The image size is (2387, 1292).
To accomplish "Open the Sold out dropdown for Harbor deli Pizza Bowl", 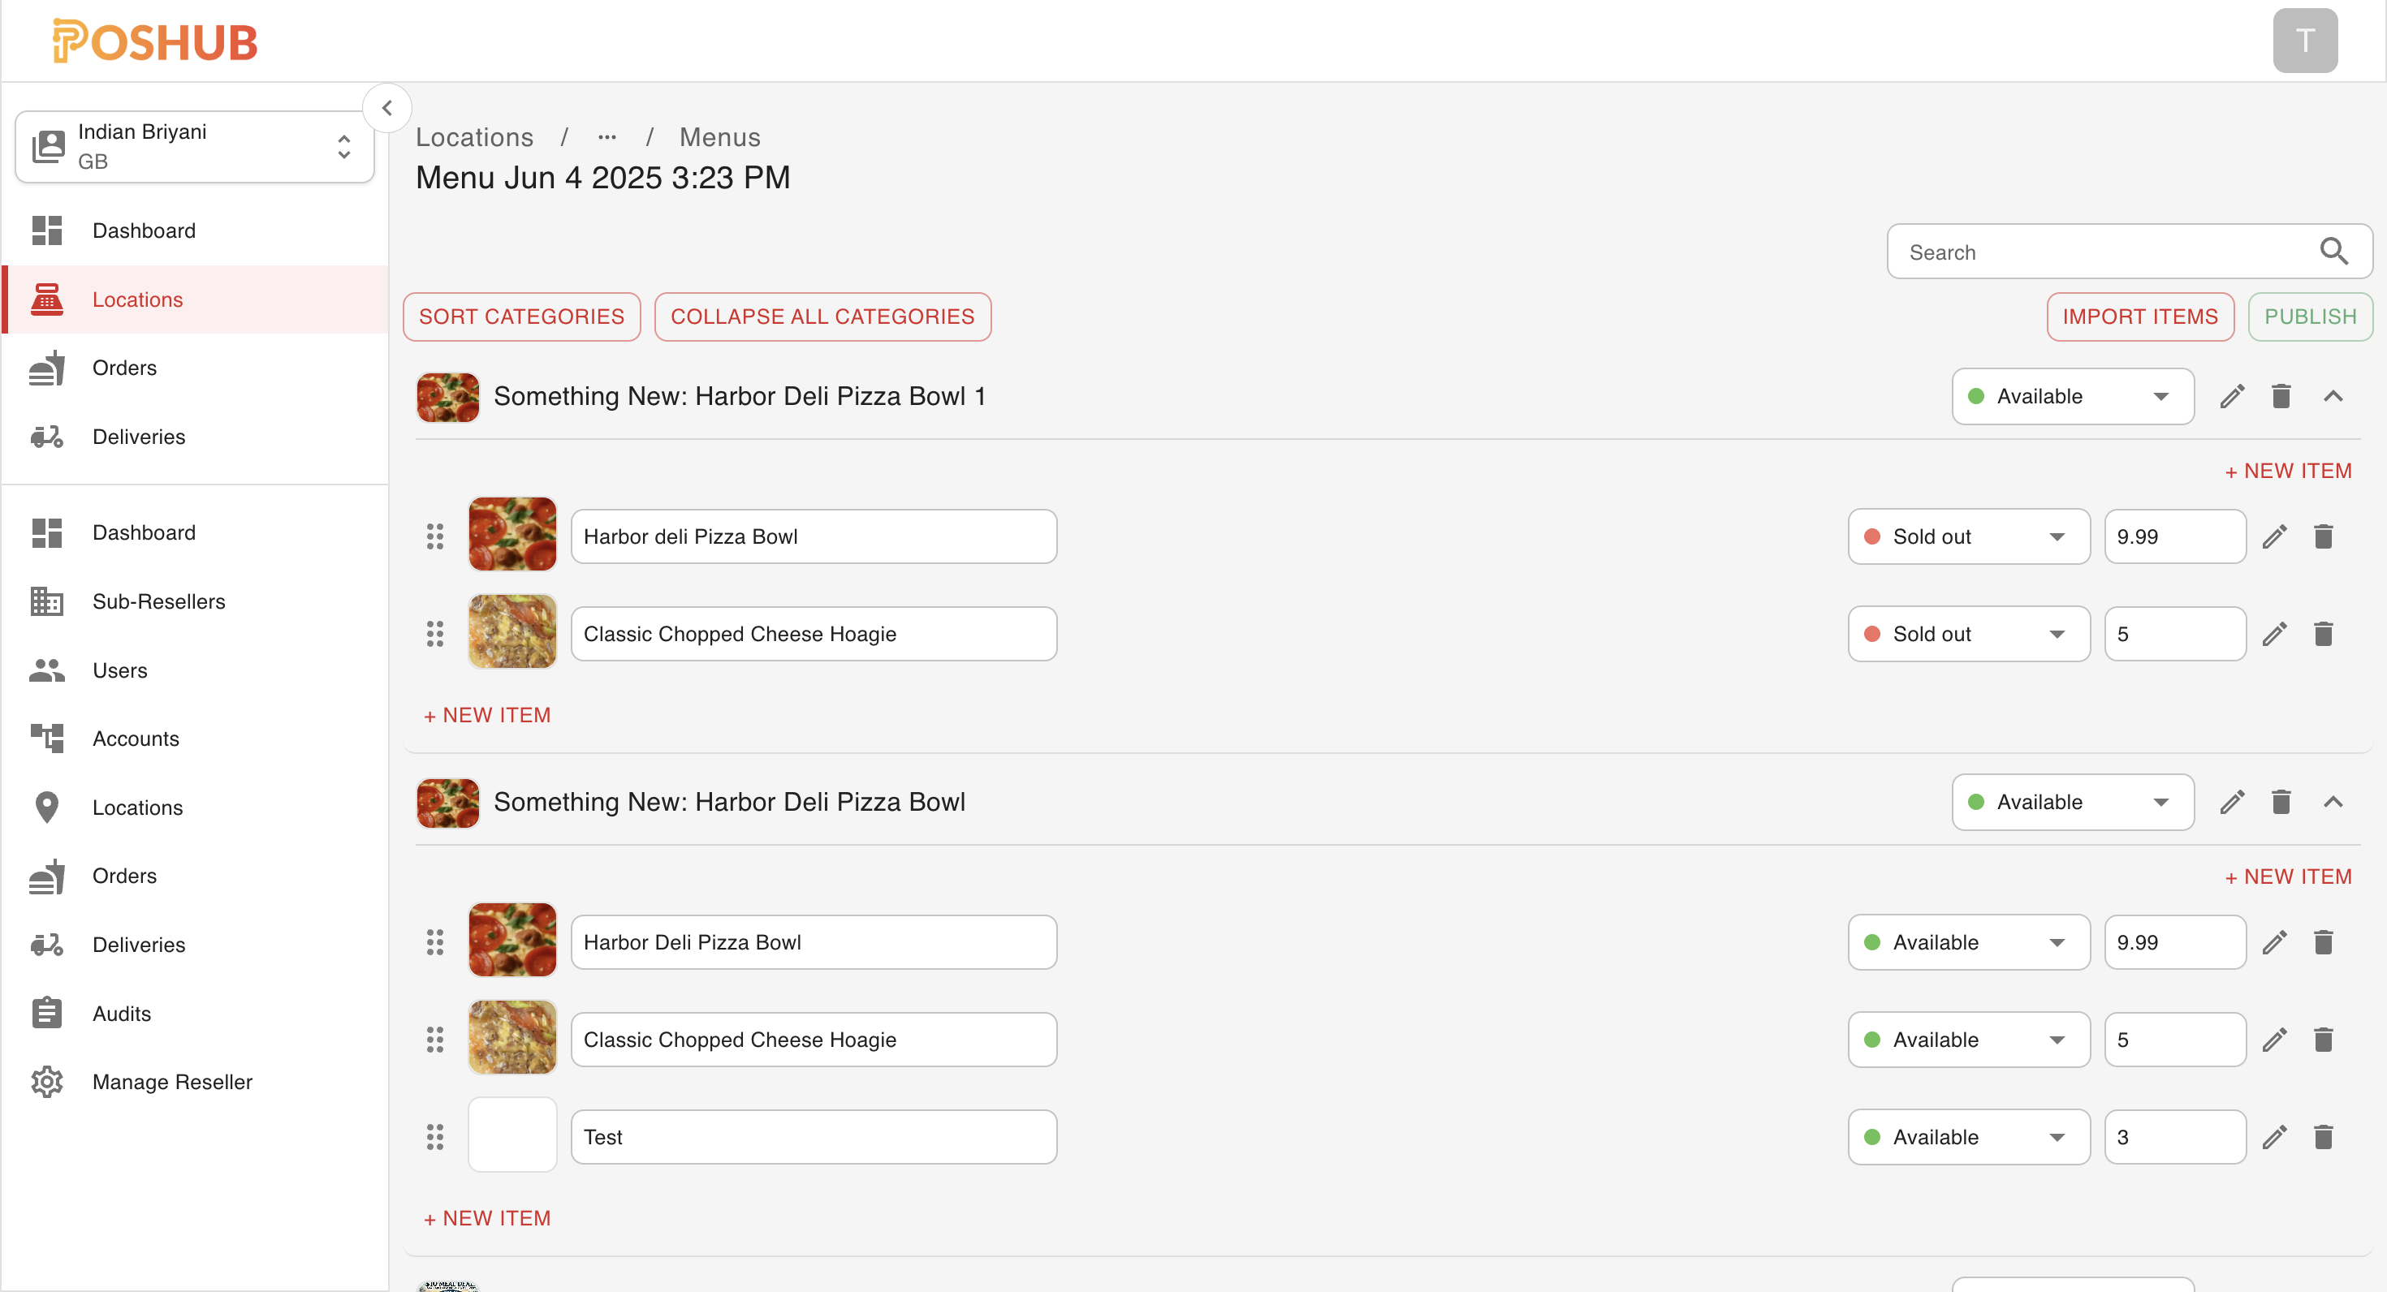I will [x=1968, y=537].
